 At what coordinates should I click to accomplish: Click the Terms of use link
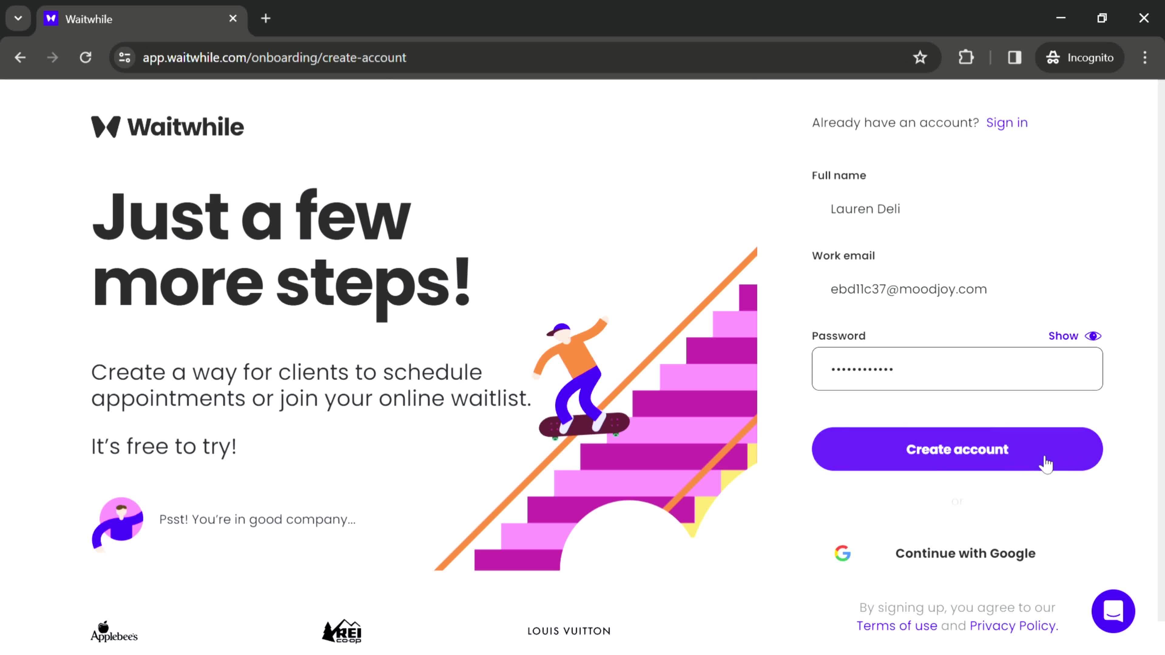pos(897,625)
